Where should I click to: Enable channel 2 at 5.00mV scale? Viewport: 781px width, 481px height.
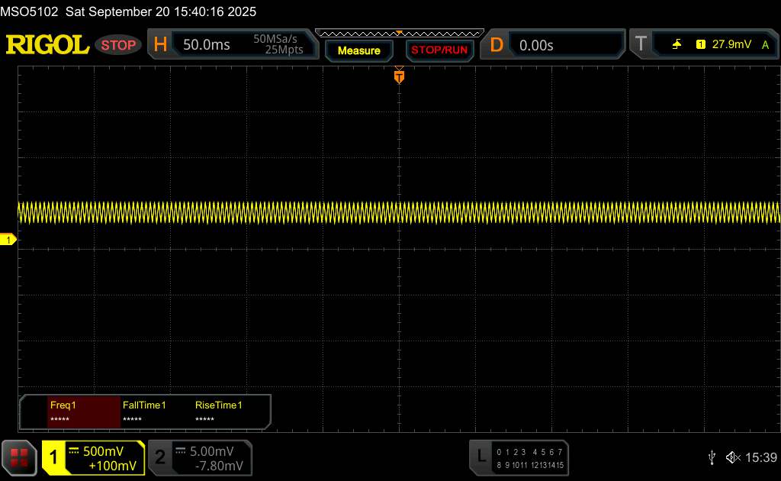[x=200, y=457]
